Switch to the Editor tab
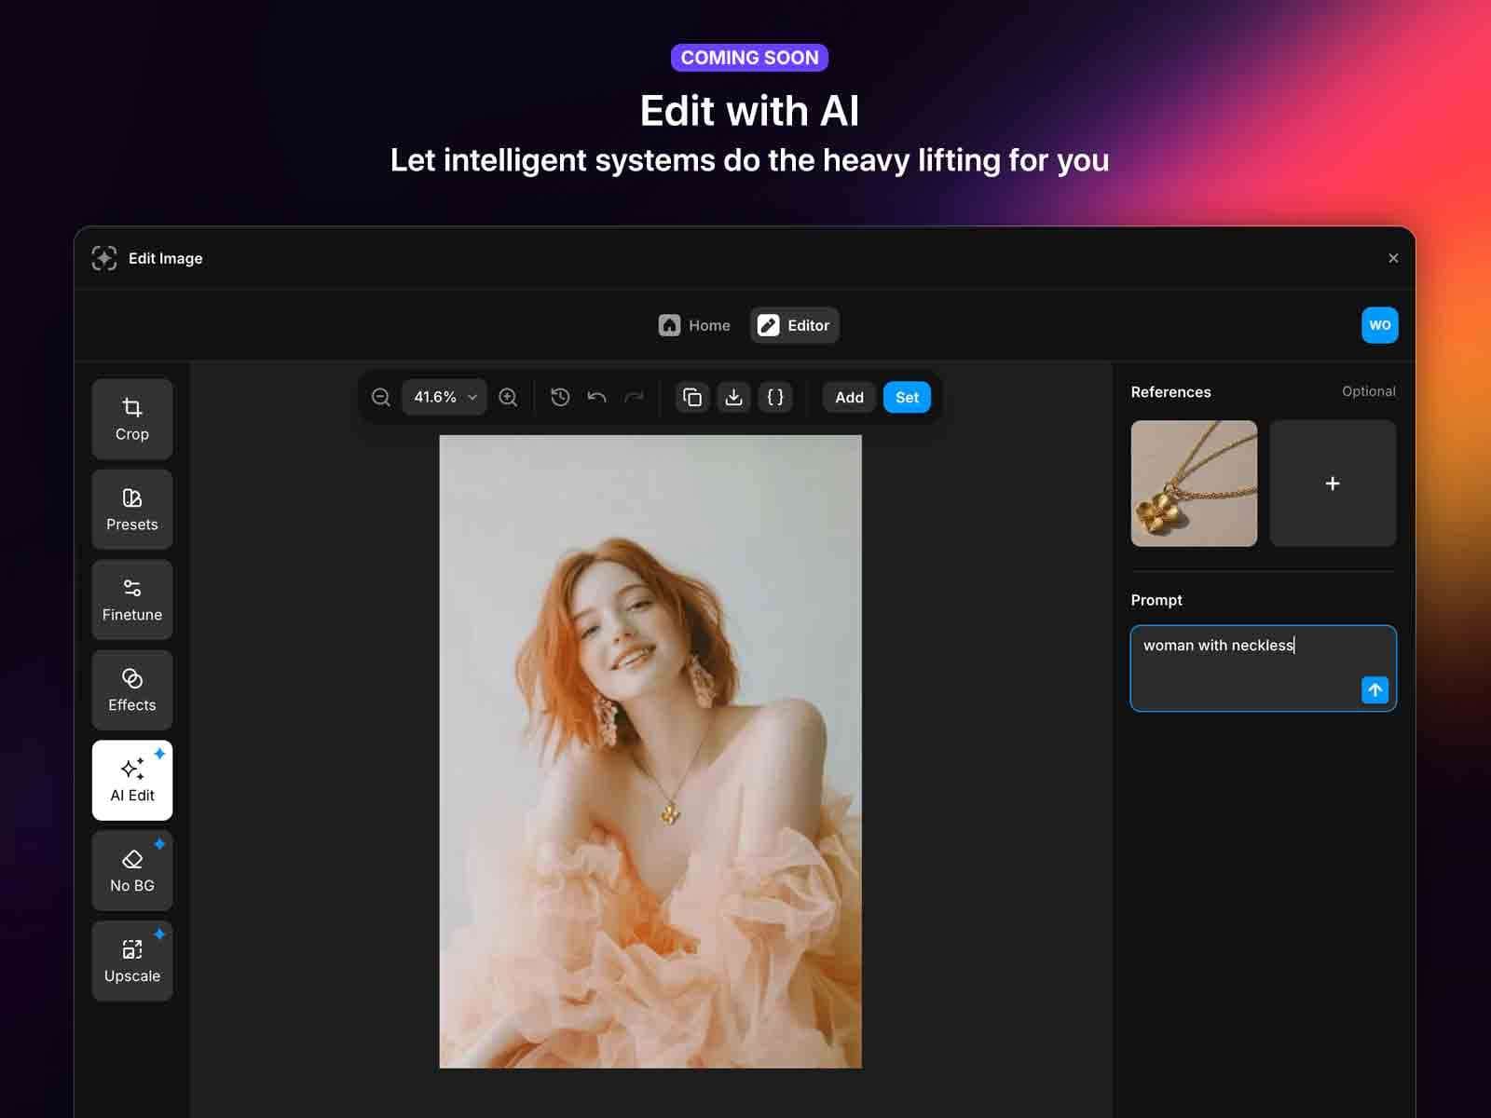 (793, 325)
